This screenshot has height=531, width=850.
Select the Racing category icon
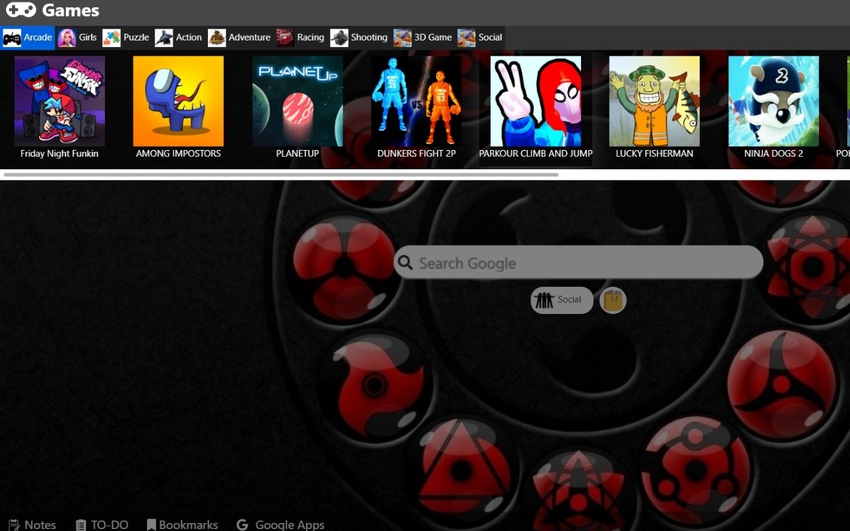pyautogui.click(x=284, y=37)
